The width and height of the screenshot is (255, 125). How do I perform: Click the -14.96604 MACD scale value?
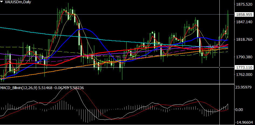pos(243,123)
